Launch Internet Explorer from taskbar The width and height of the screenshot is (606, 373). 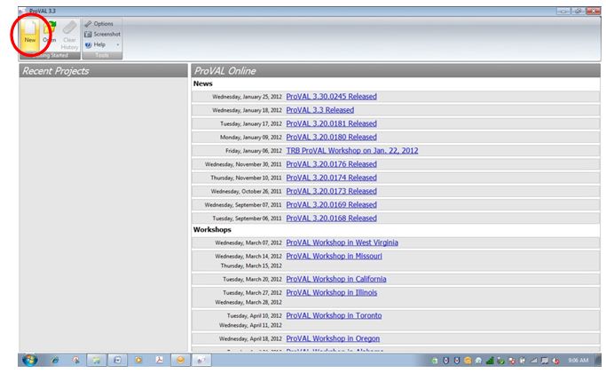(55, 361)
